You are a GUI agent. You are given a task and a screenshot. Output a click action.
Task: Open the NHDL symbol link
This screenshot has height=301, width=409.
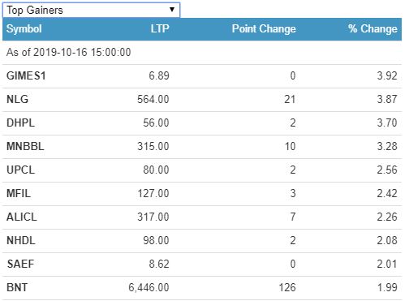(21, 240)
